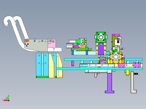Screen dimensions: 146x109
Task: Select the green motor housing at the top
Action: [101, 37]
